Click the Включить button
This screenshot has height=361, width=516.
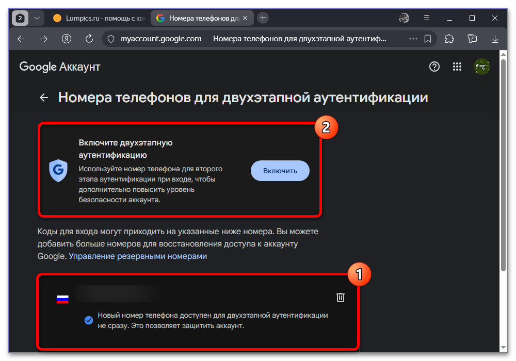(280, 171)
